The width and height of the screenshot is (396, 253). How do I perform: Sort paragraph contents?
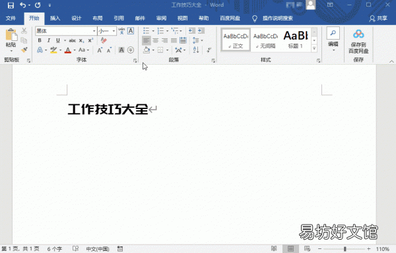196,50
